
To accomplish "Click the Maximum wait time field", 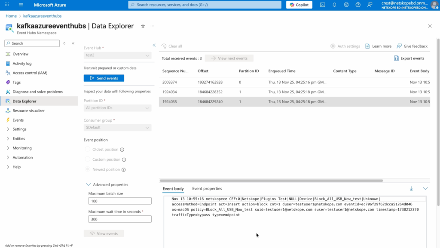I will point(120,219).
